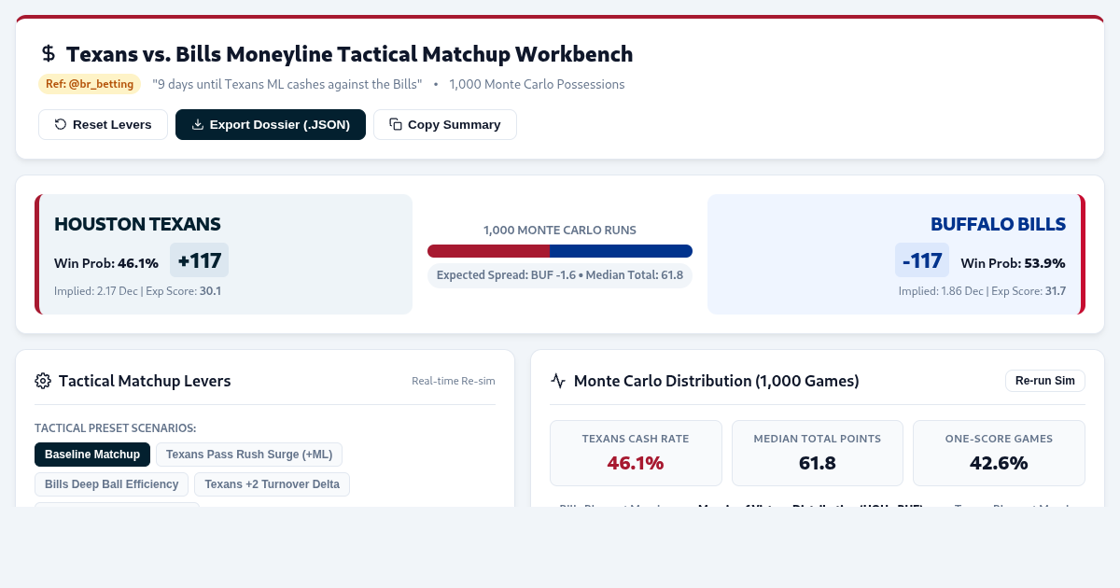The width and height of the screenshot is (1120, 588).
Task: Click the Bills Win Prob 53.9% text
Action: pos(1013,263)
